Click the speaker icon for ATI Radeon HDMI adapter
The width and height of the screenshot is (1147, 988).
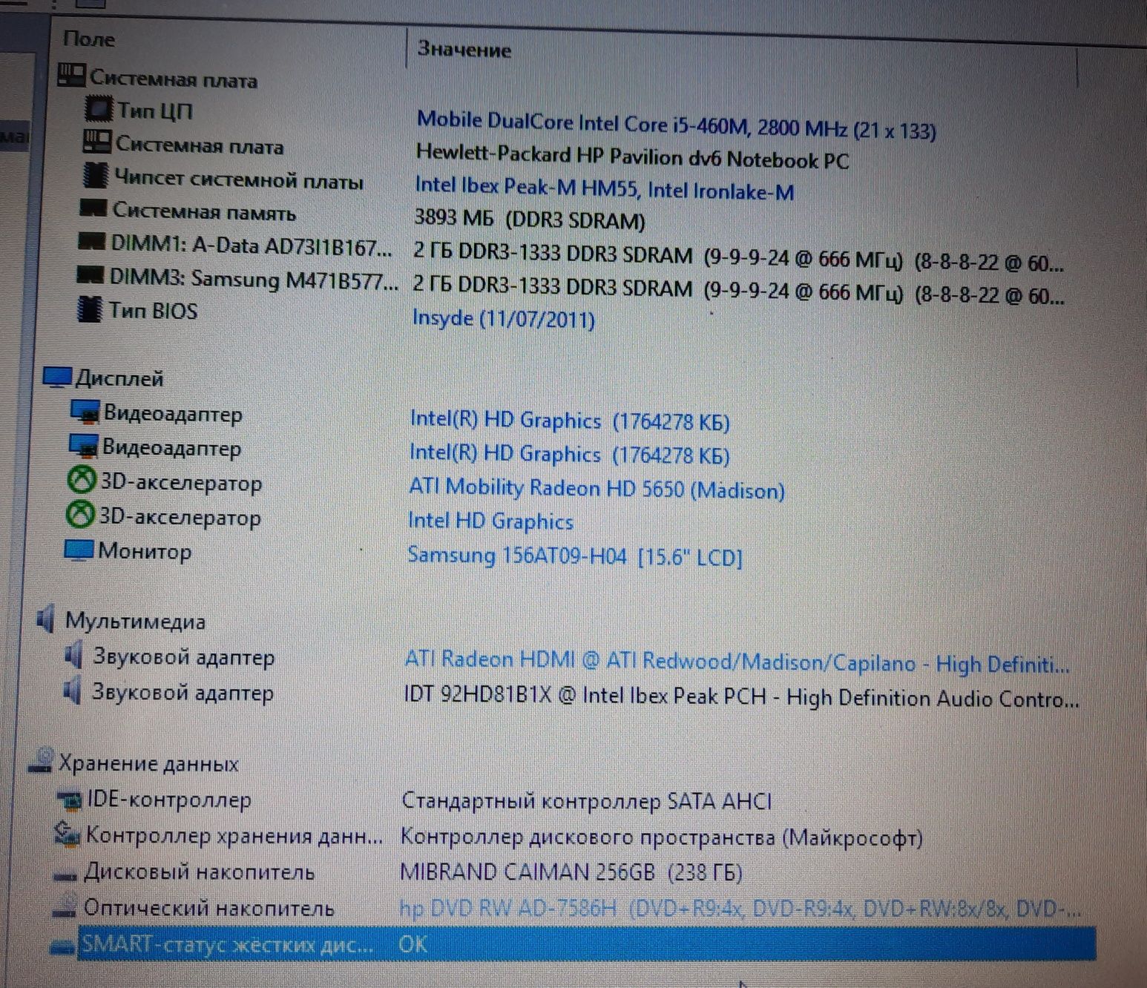[73, 655]
